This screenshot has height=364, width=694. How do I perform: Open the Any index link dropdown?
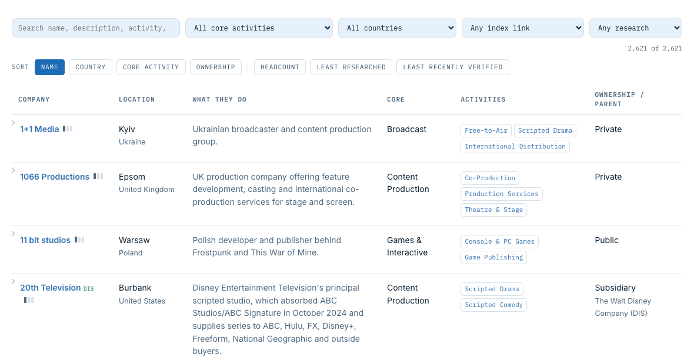pyautogui.click(x=523, y=28)
